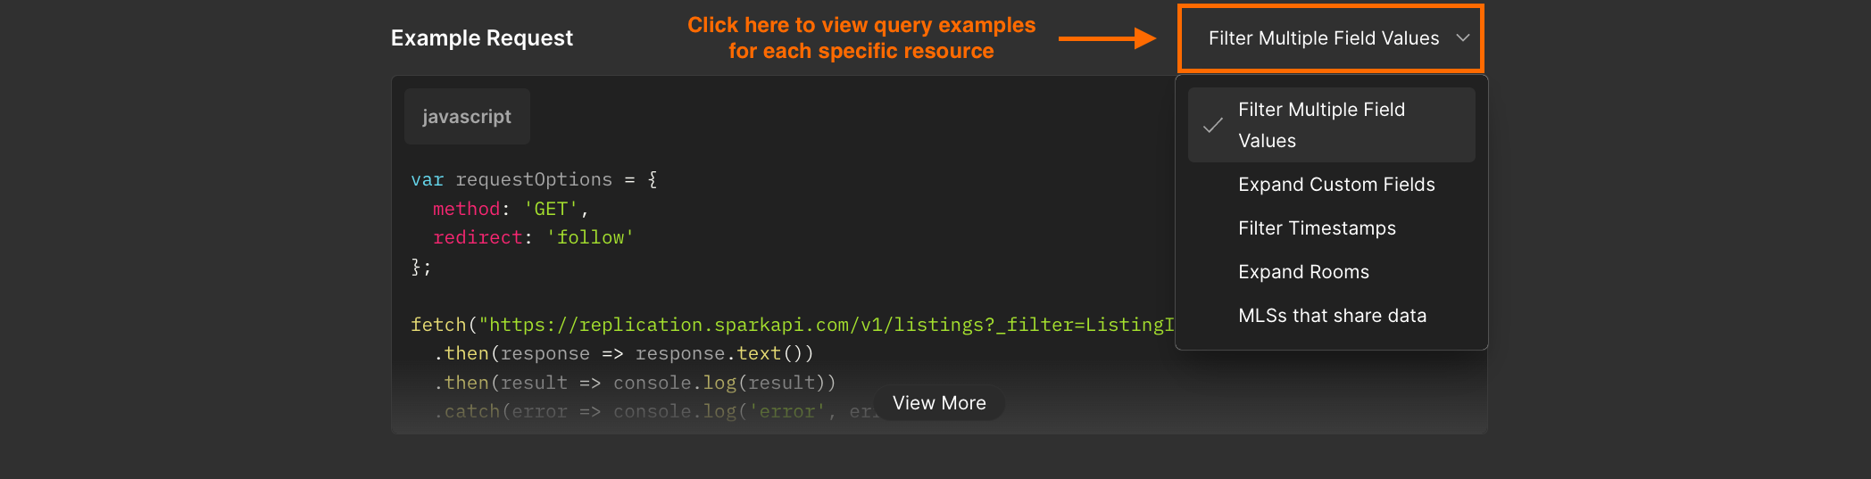Click the checkmark icon next to the selected option
This screenshot has height=479, width=1871.
pyautogui.click(x=1213, y=126)
